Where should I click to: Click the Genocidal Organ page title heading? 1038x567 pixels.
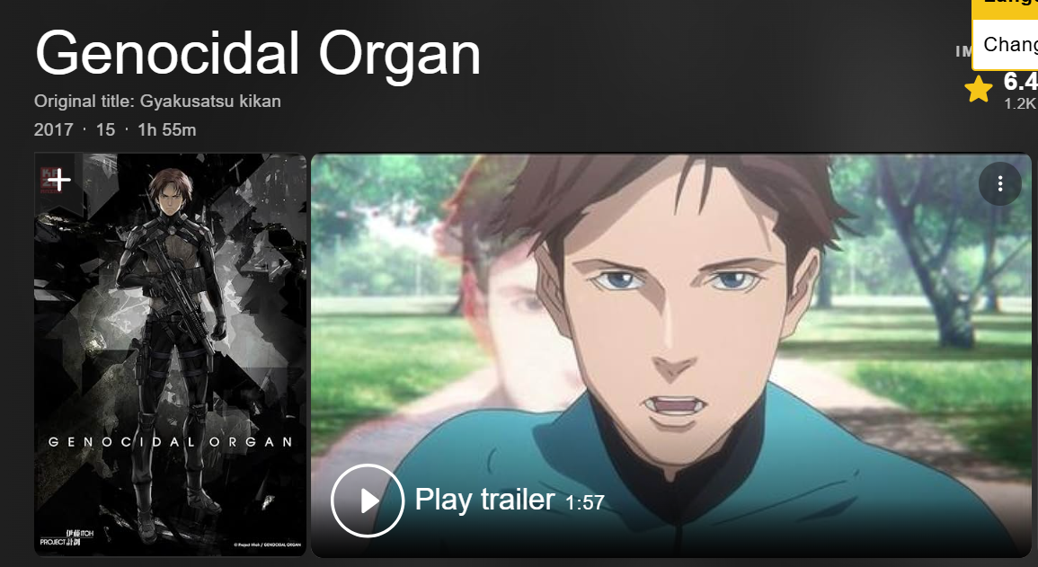click(x=258, y=54)
